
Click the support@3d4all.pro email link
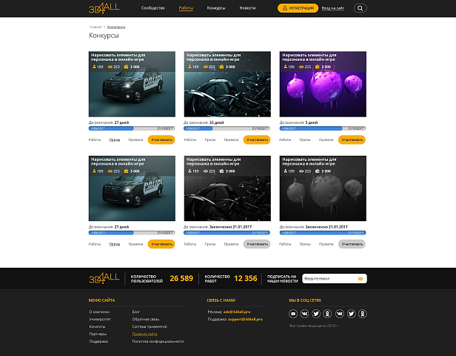(245, 319)
